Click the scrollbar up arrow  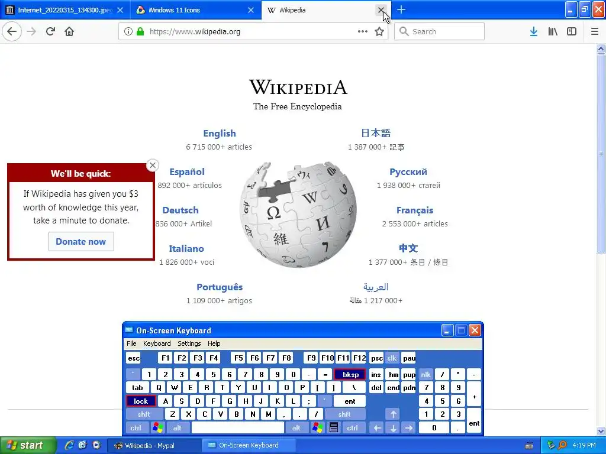tap(601, 48)
